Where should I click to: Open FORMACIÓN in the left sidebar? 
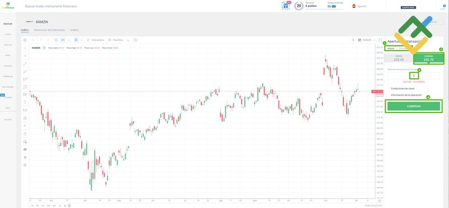coord(8,76)
